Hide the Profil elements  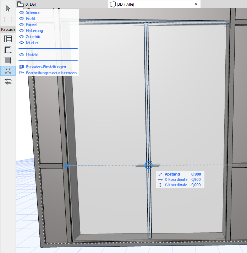(x=22, y=18)
